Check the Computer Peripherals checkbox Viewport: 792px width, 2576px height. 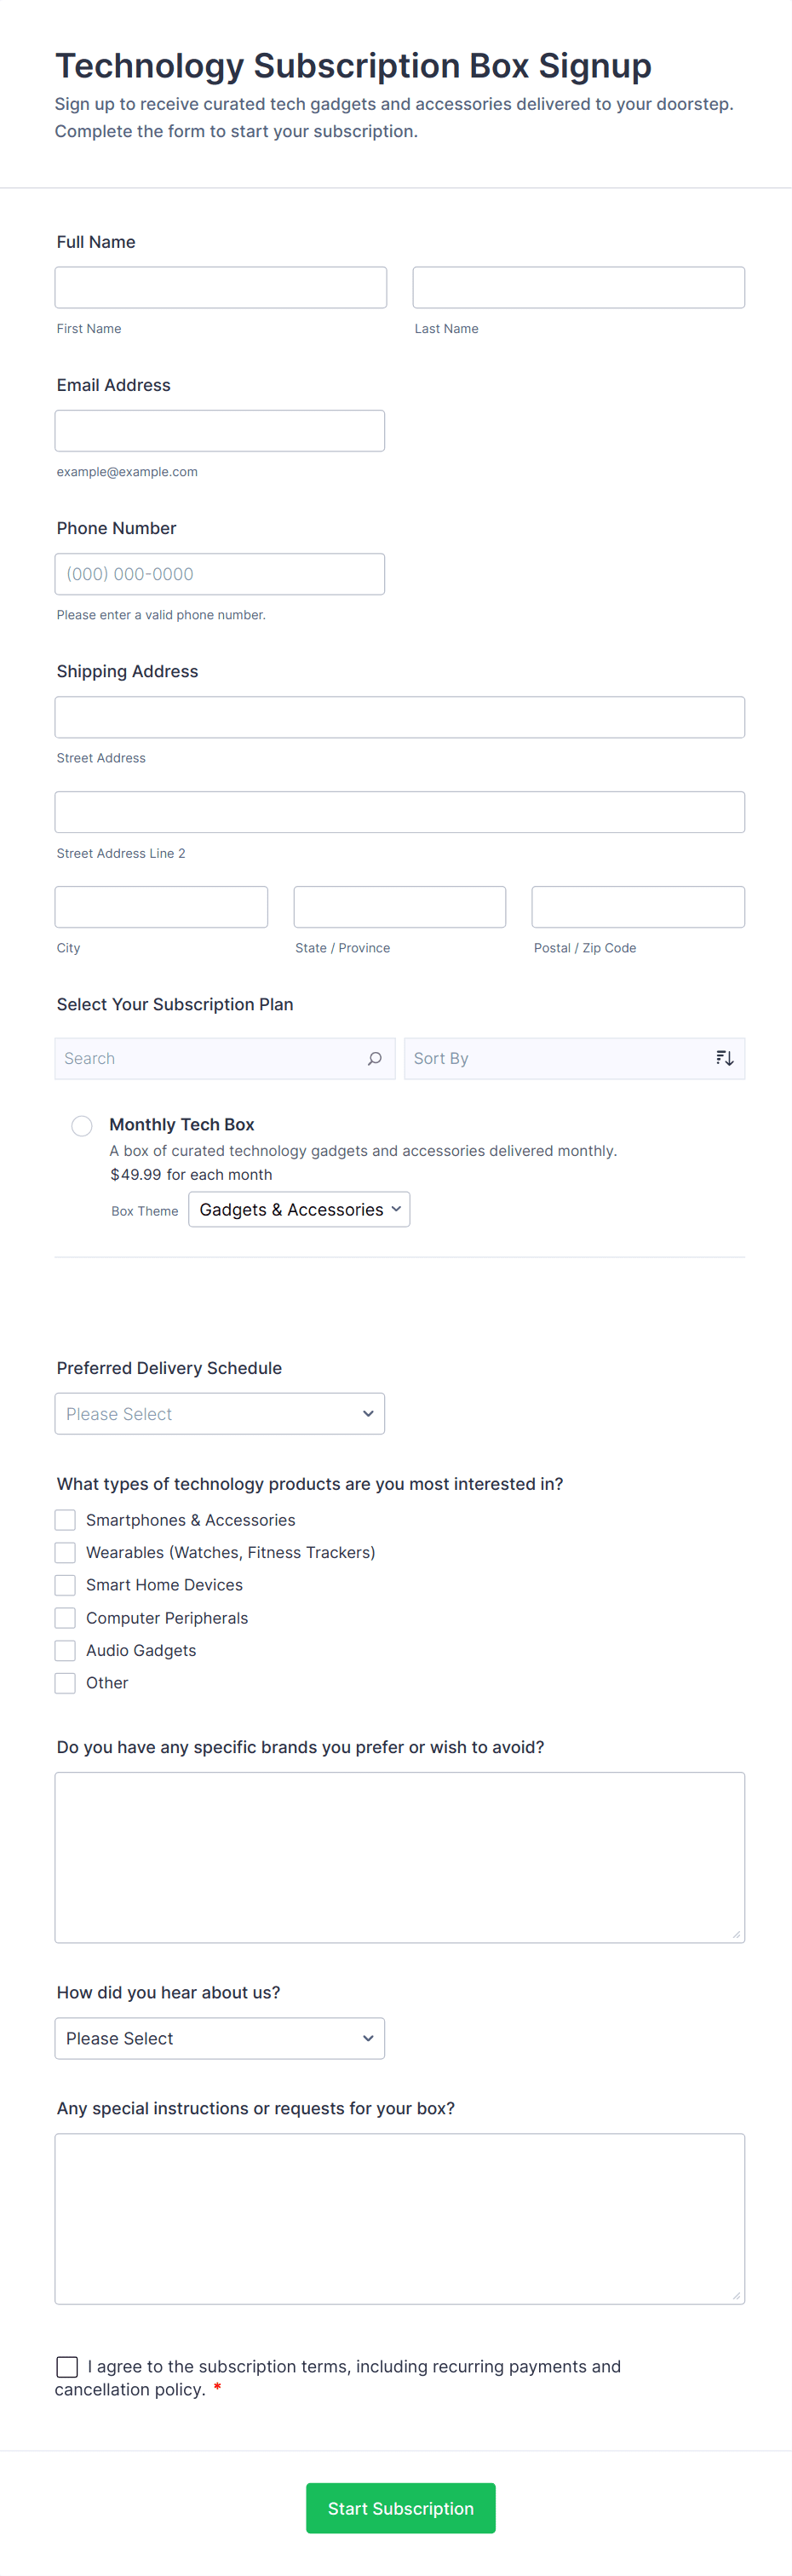click(65, 1618)
